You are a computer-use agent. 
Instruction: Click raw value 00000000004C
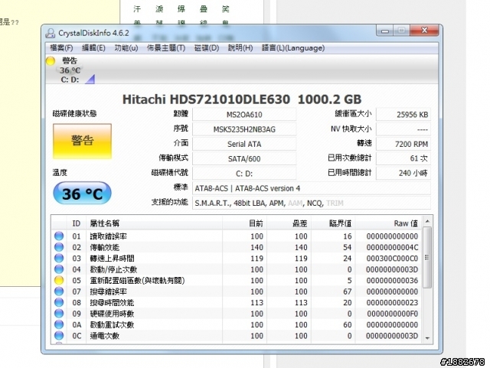(x=392, y=247)
